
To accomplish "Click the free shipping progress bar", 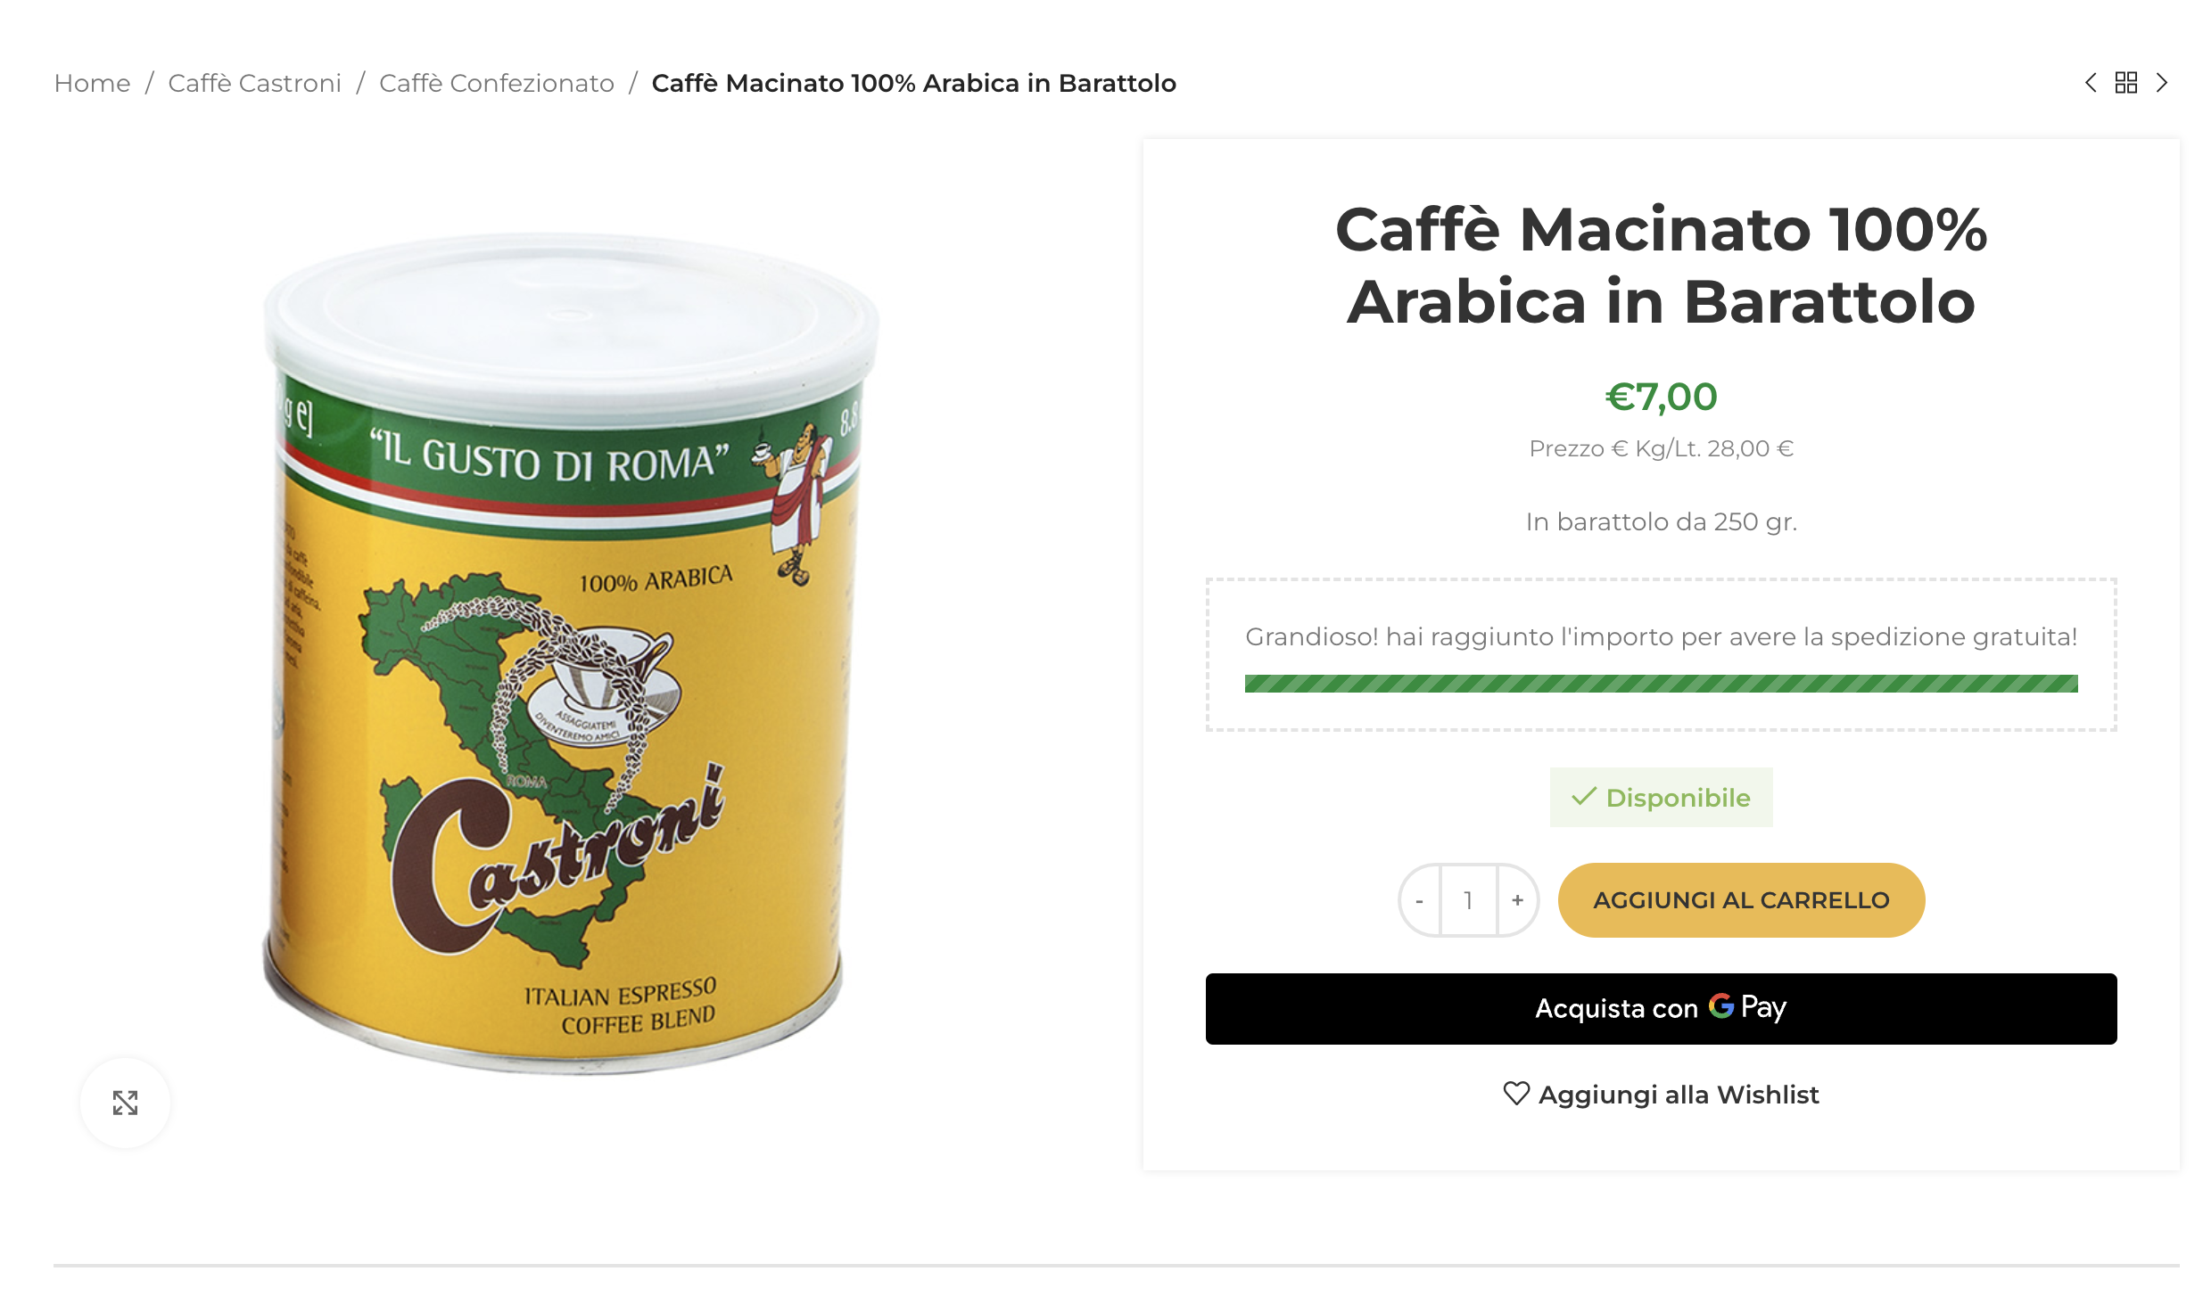I will pyautogui.click(x=1661, y=684).
